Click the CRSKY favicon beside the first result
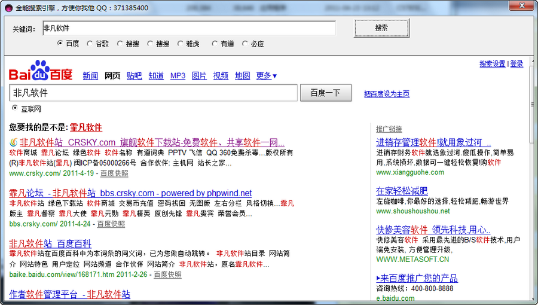The width and height of the screenshot is (538, 305). point(13,142)
